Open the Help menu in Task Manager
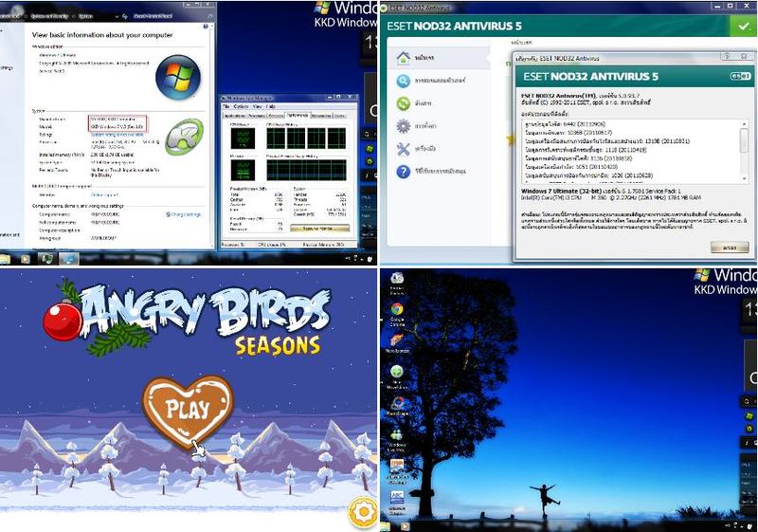This screenshot has width=758, height=532. (271, 106)
